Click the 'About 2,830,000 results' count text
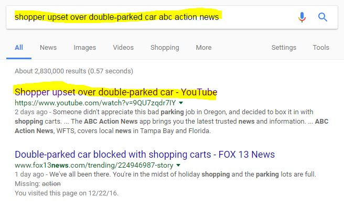Viewport: 344px width, 208px height. 74,71
